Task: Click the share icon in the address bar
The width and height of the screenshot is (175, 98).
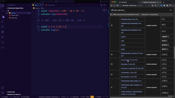Action: [x=146, y=5]
